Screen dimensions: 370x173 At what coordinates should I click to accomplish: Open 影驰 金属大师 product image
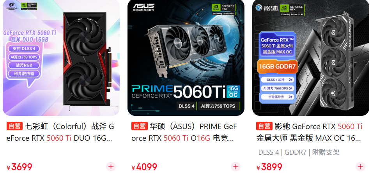tap(311, 58)
